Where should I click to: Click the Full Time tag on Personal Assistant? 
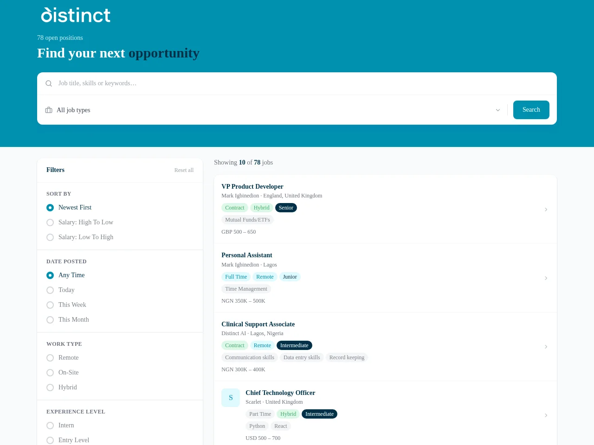tap(236, 277)
